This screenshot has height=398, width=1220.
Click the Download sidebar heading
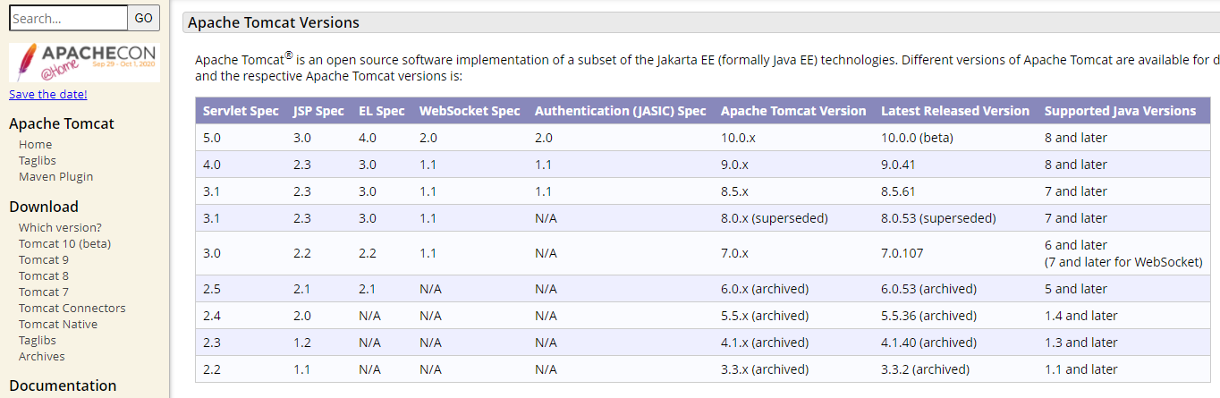(x=44, y=207)
